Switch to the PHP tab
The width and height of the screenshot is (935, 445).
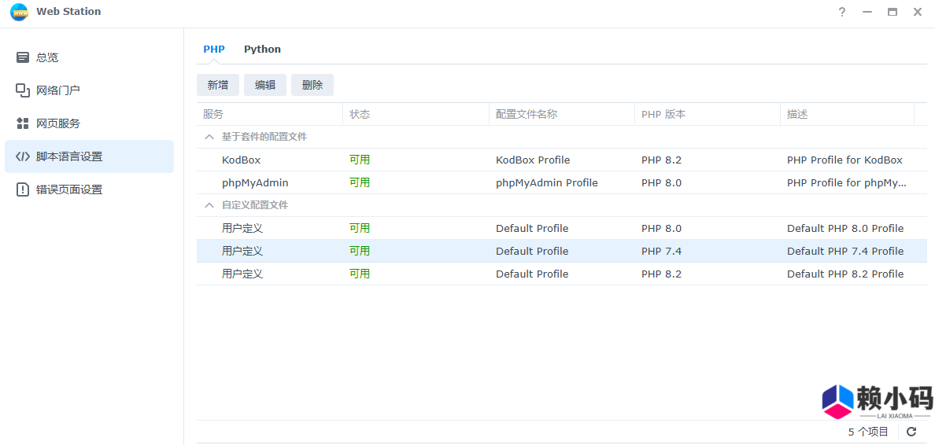click(214, 50)
